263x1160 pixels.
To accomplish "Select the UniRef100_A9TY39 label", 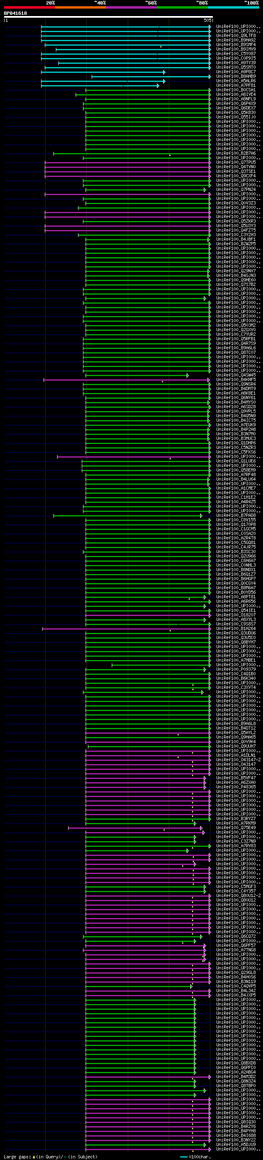I will tap(236, 63).
